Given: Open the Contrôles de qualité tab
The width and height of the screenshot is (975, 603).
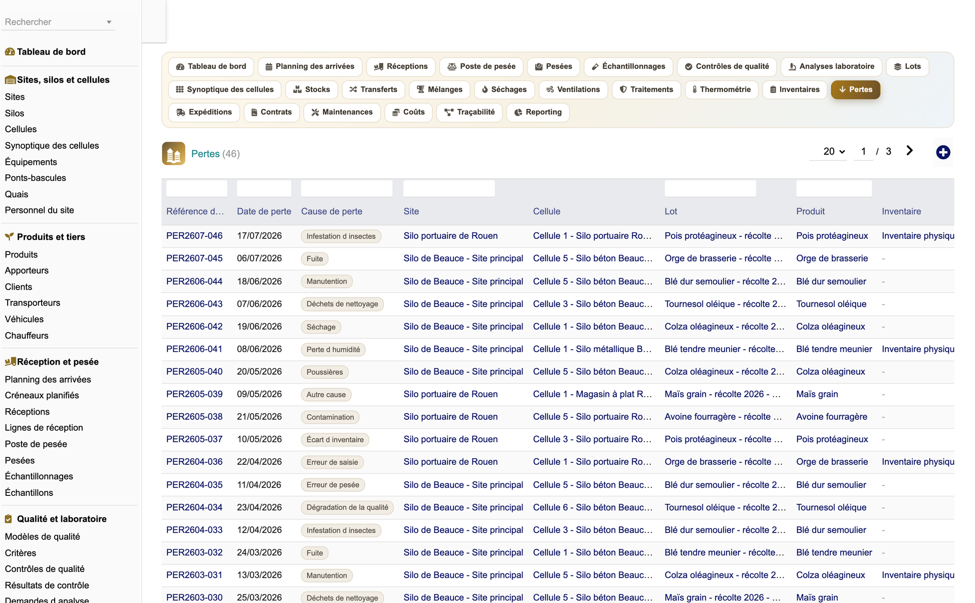Looking at the screenshot, I should click(x=727, y=67).
